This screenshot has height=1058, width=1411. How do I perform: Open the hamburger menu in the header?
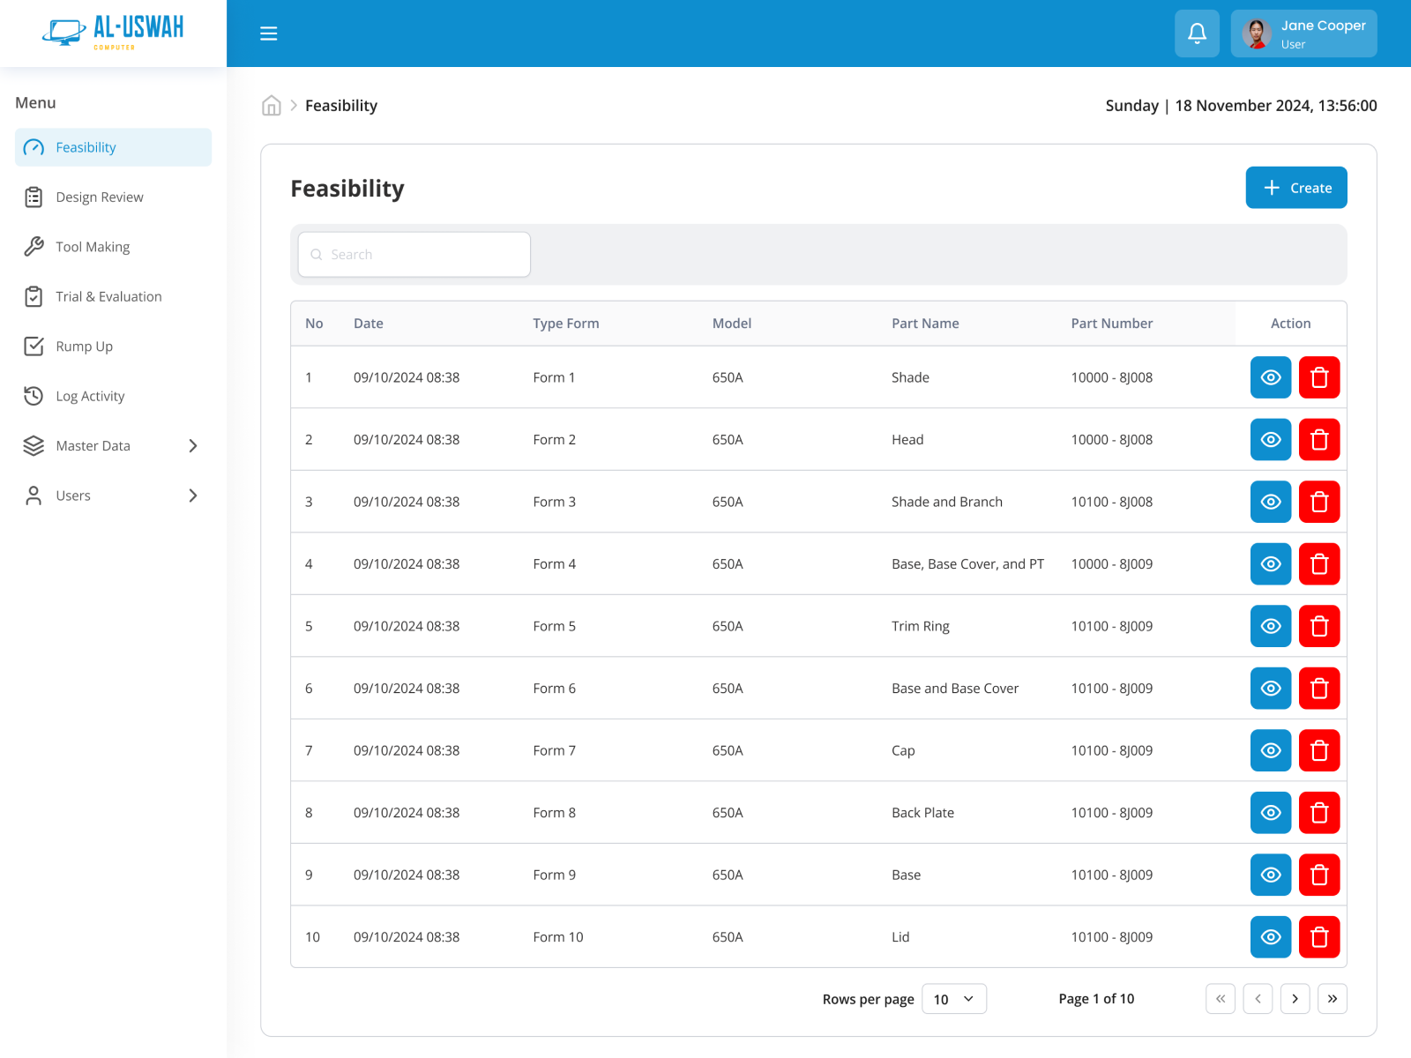[x=269, y=33]
